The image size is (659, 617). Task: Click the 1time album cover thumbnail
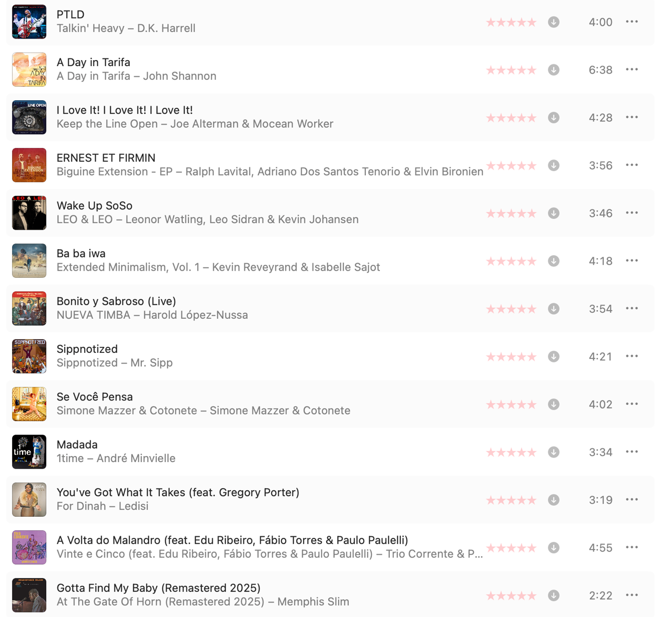(x=29, y=452)
